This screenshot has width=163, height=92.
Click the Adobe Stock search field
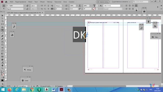pos(141,2)
